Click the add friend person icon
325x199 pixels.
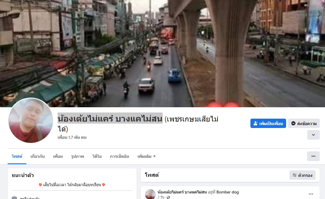click(256, 123)
